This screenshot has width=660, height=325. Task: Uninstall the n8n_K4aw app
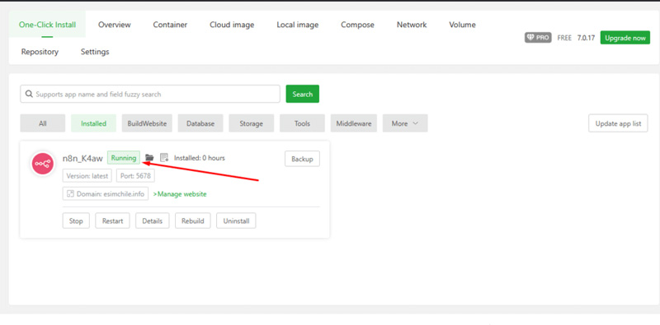coord(236,221)
